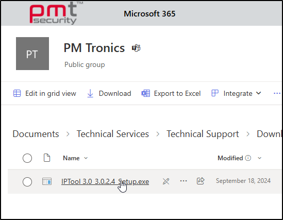Click chevron after Technical Services breadcrumb
The height and width of the screenshot is (220, 283).
point(158,134)
